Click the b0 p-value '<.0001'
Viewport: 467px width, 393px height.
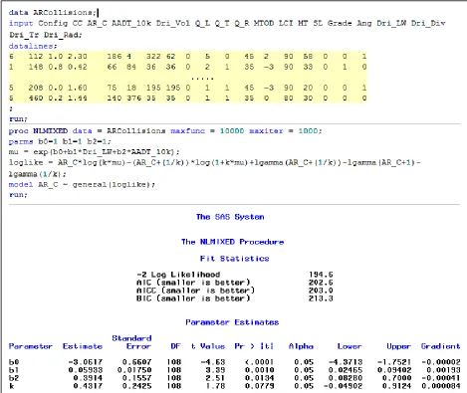tap(259, 362)
